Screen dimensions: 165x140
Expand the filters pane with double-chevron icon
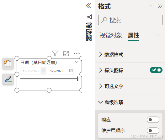click(88, 6)
